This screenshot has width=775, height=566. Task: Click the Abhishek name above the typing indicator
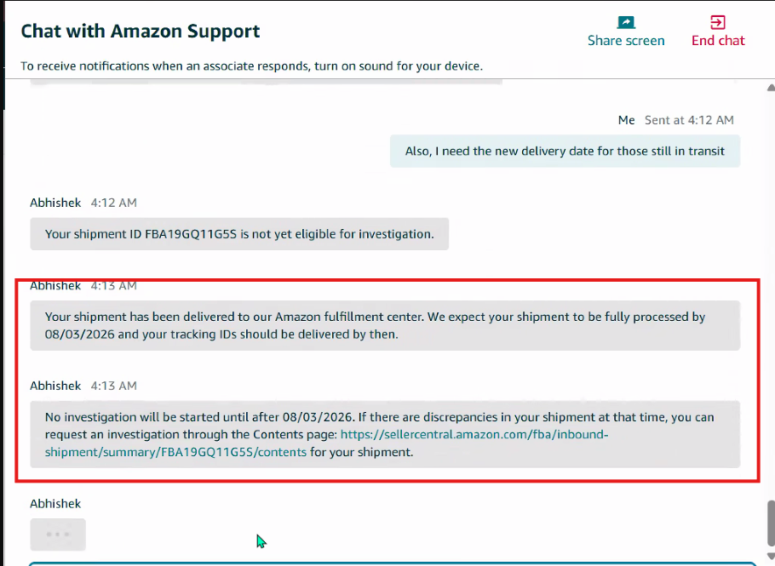click(x=55, y=504)
